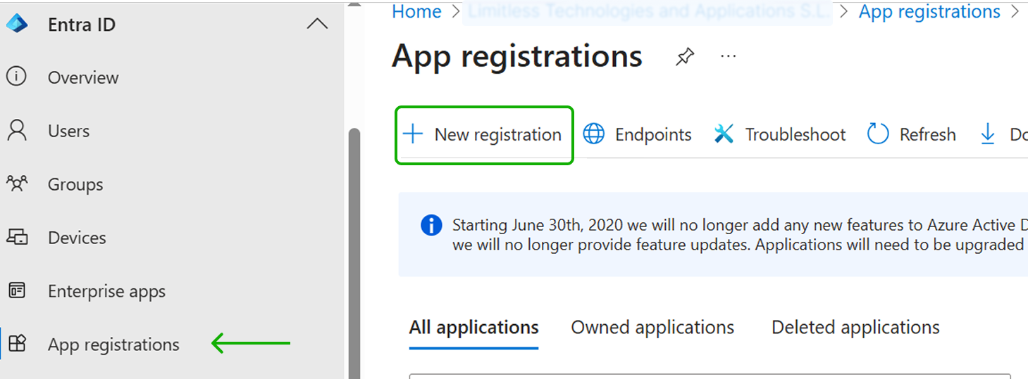Click the Devices icon in sidebar

tap(16, 237)
